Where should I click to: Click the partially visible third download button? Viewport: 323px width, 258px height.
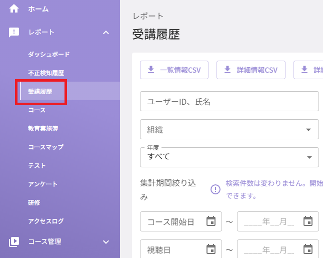[x=308, y=70]
